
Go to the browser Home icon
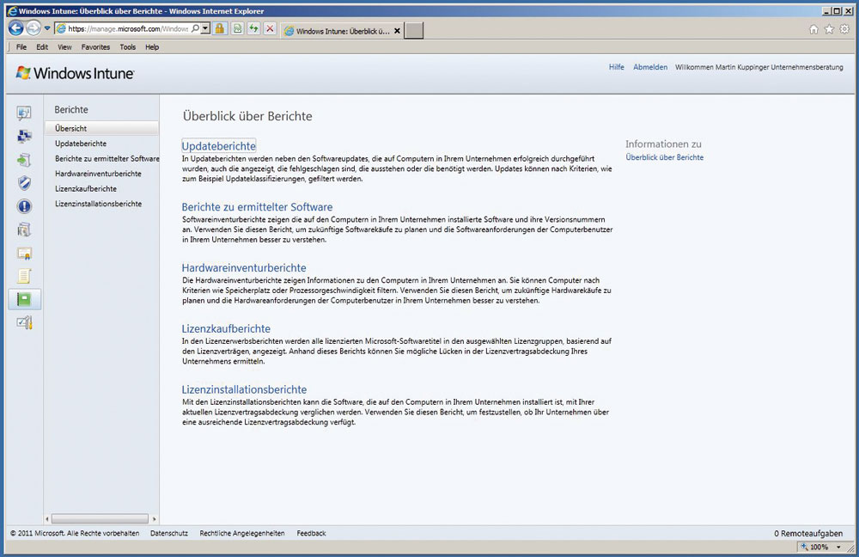point(814,29)
